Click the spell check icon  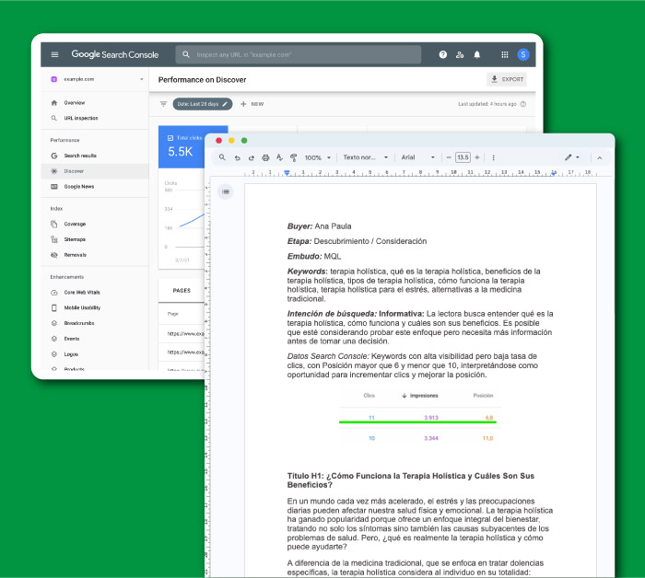coord(279,157)
